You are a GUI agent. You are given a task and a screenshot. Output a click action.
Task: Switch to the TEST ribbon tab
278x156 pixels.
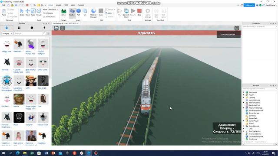coord(66,5)
